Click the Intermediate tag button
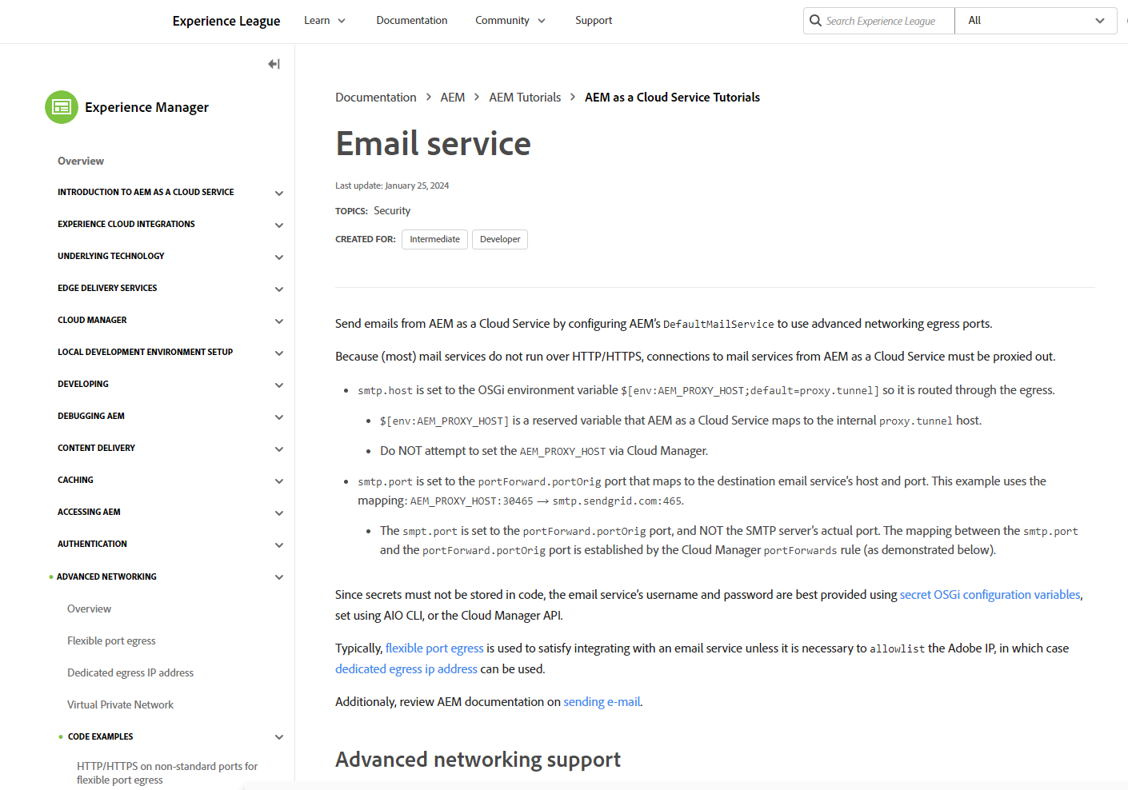 click(434, 239)
